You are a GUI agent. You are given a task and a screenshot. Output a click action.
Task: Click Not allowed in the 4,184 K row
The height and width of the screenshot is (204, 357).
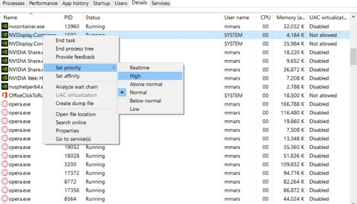click(323, 35)
